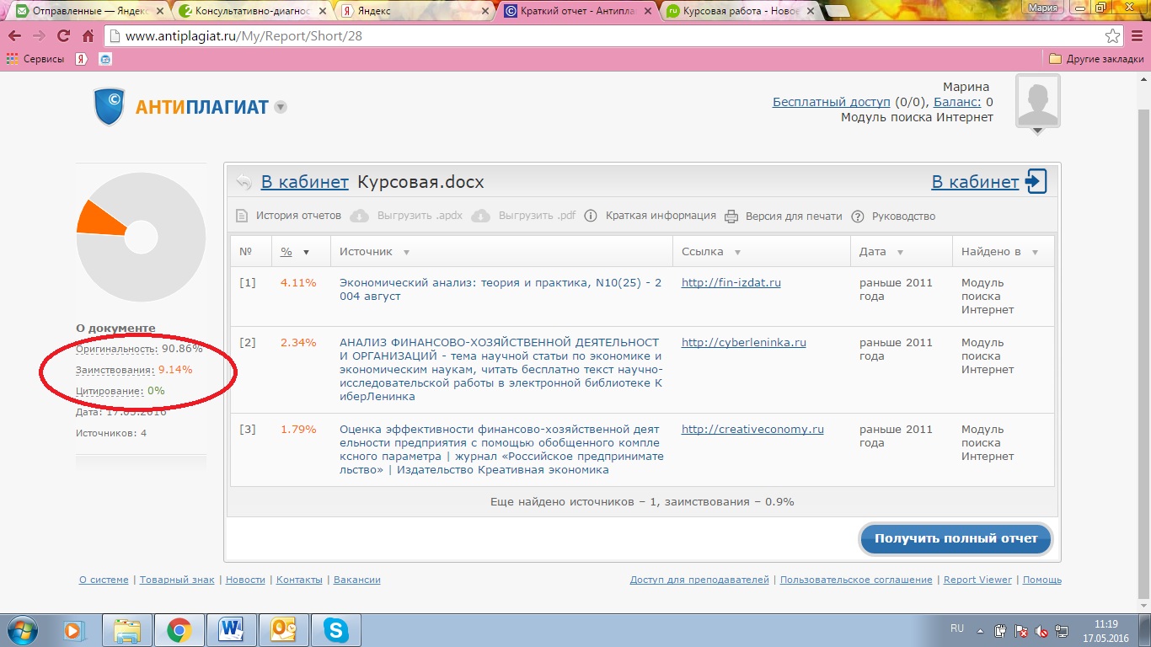Click the Баланс link
Screen dimensions: 1151x647
point(959,102)
